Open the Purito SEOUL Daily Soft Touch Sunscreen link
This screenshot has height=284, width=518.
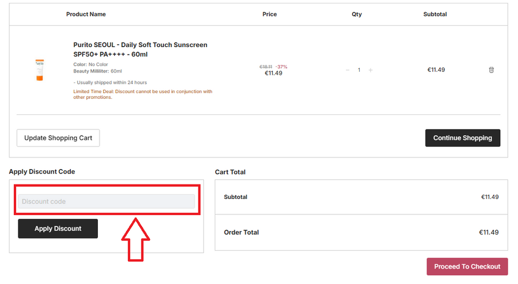click(x=140, y=49)
